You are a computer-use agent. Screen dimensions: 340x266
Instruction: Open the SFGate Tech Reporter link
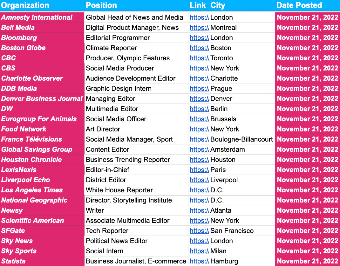[x=199, y=231]
